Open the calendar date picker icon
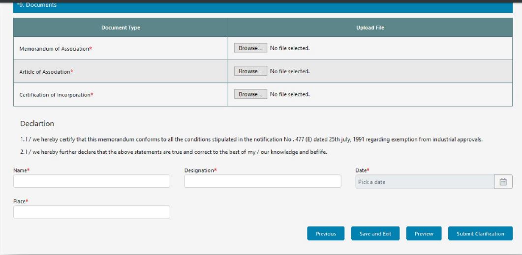The height and width of the screenshot is (255, 522). [x=503, y=182]
